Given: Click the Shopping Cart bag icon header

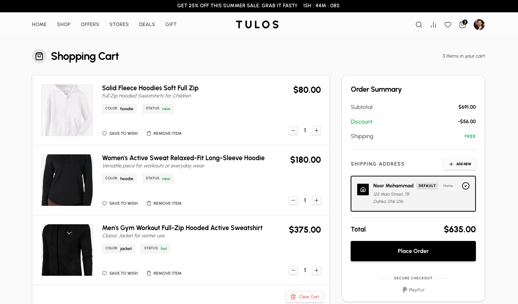Looking at the screenshot, I should (39, 56).
